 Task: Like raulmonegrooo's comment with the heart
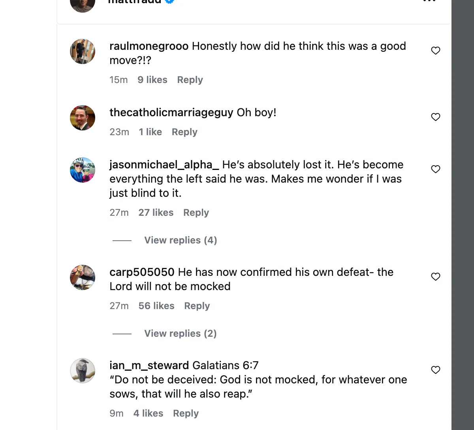pos(435,51)
